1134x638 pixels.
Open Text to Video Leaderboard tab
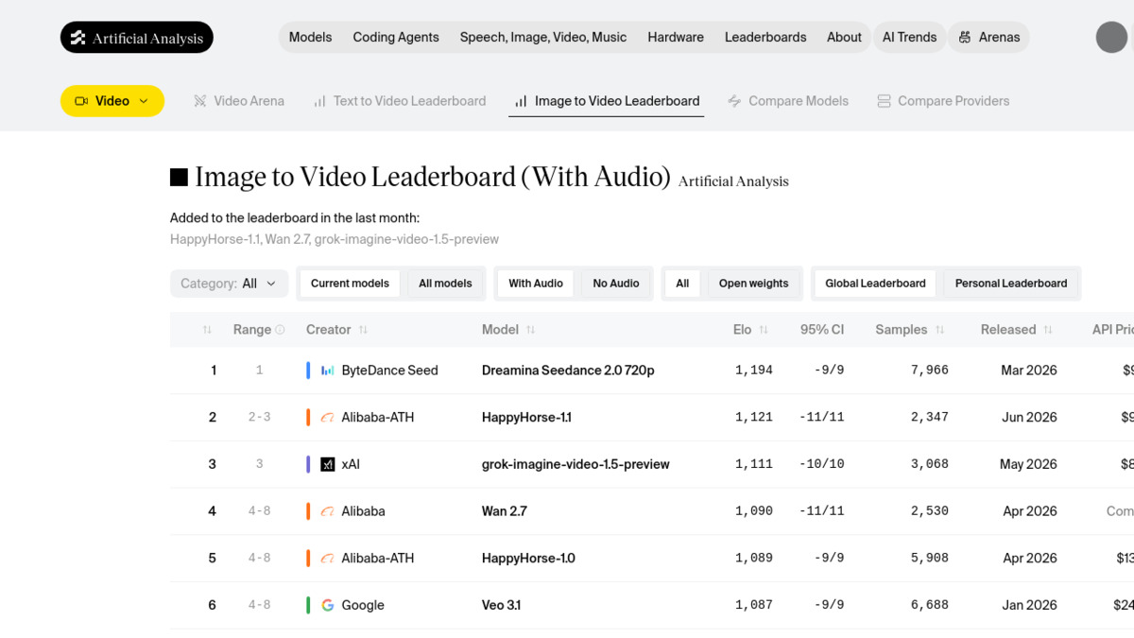point(400,101)
